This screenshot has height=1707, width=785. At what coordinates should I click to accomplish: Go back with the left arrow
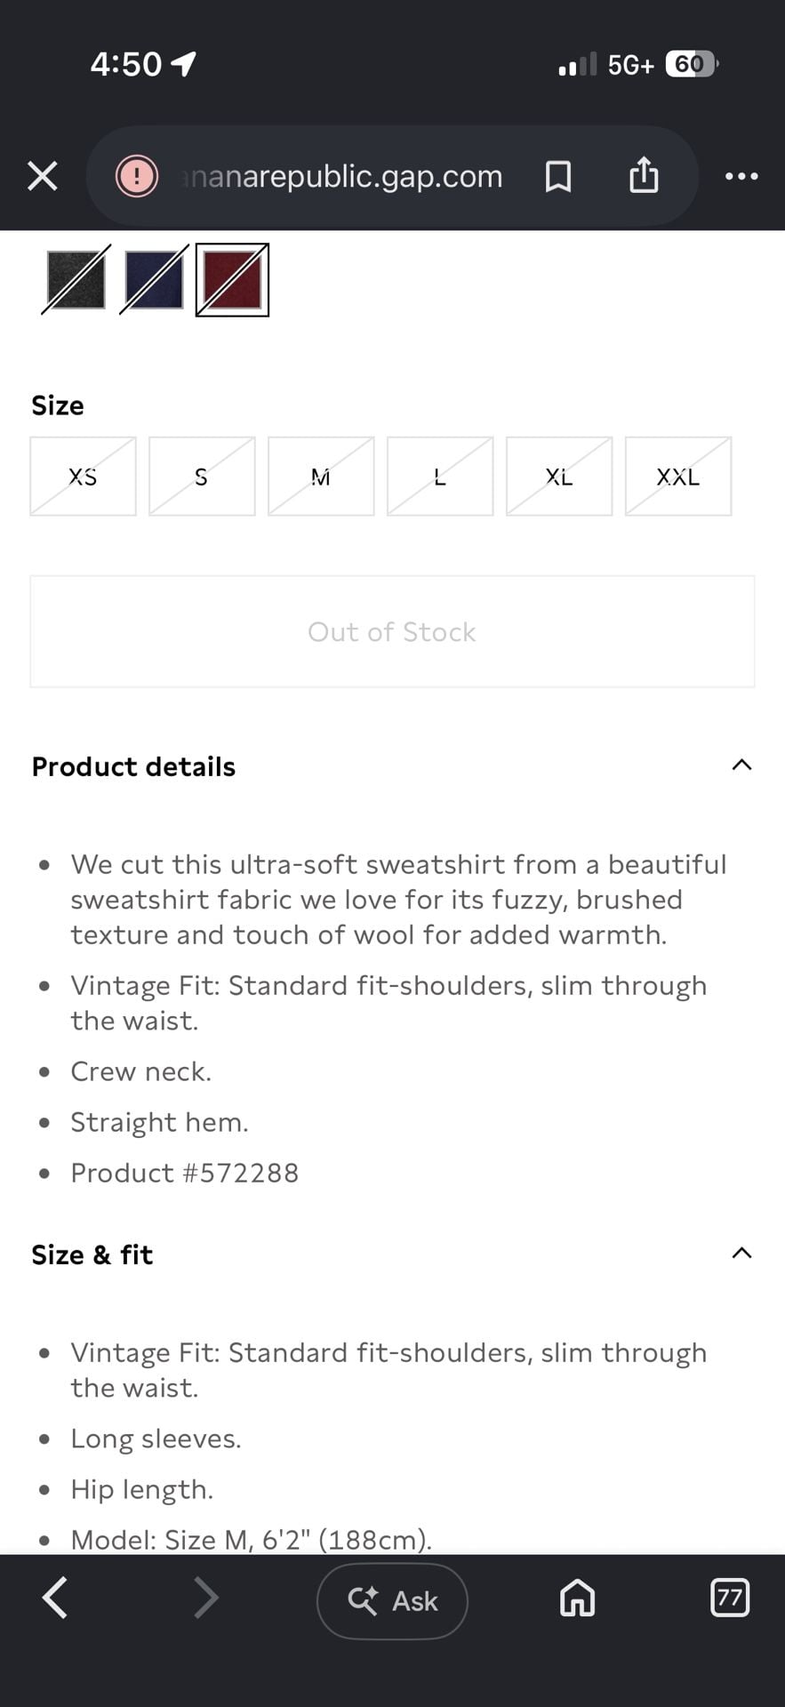tap(55, 1598)
